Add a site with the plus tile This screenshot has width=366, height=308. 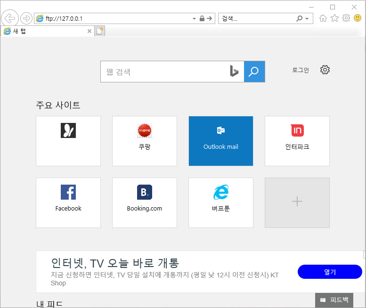pos(297,203)
